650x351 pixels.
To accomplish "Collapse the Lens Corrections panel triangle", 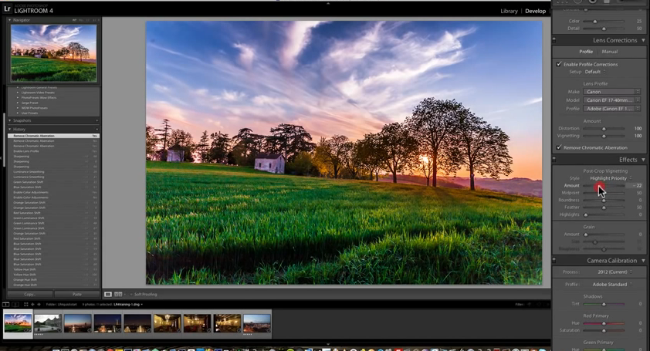I will click(643, 40).
